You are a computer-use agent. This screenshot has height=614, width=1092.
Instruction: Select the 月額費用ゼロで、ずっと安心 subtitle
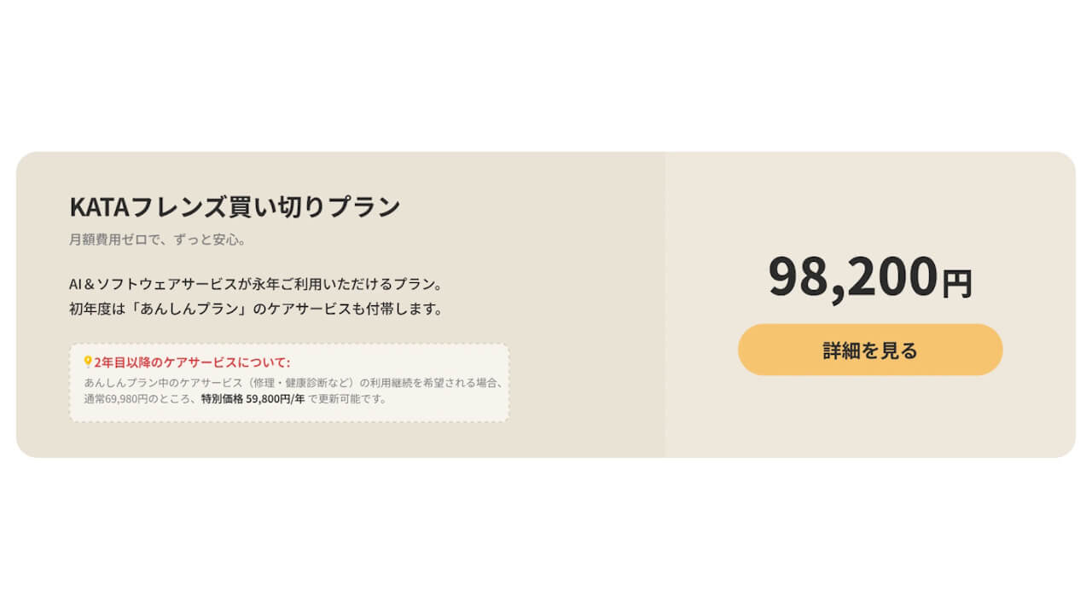coord(158,240)
